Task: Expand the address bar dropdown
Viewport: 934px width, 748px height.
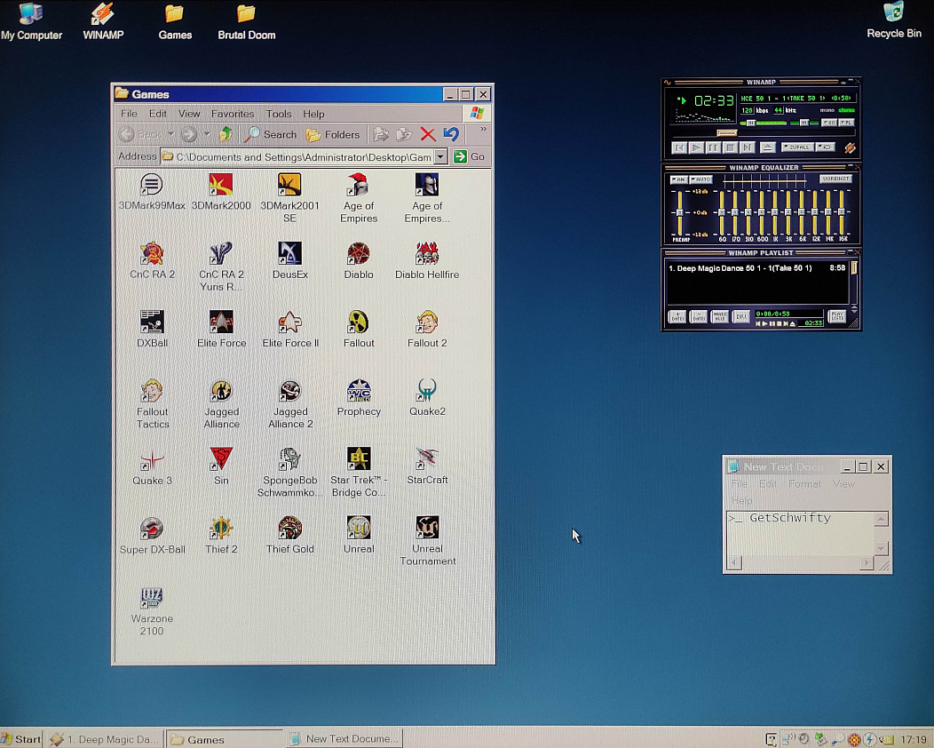Action: [440, 157]
